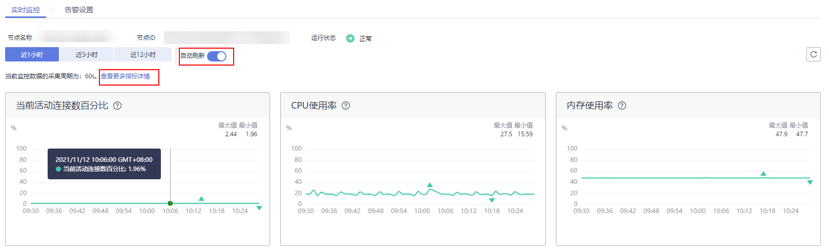Switch to the 实时监控 tab

26,10
